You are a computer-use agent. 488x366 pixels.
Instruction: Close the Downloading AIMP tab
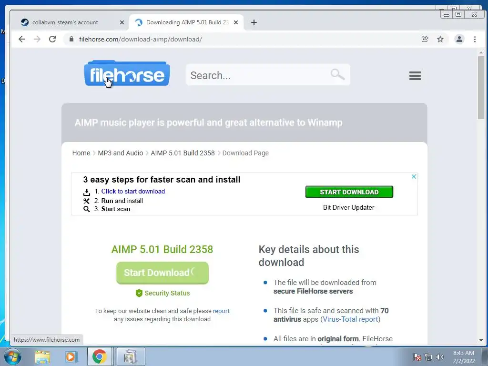236,22
